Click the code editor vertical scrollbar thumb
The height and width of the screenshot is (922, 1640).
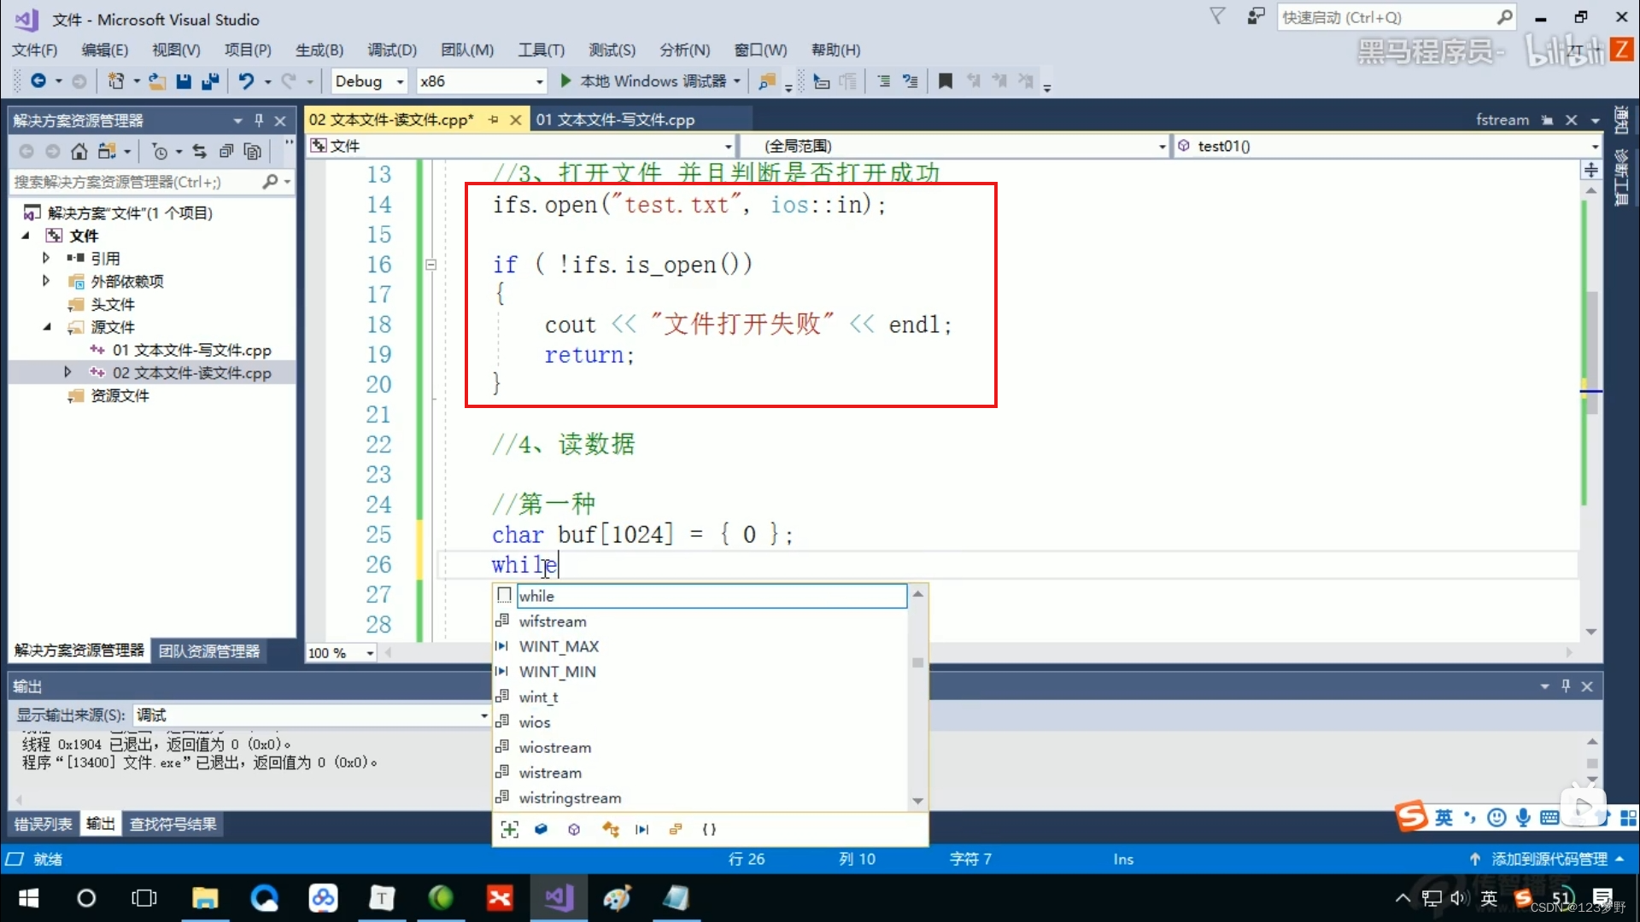pos(1591,352)
